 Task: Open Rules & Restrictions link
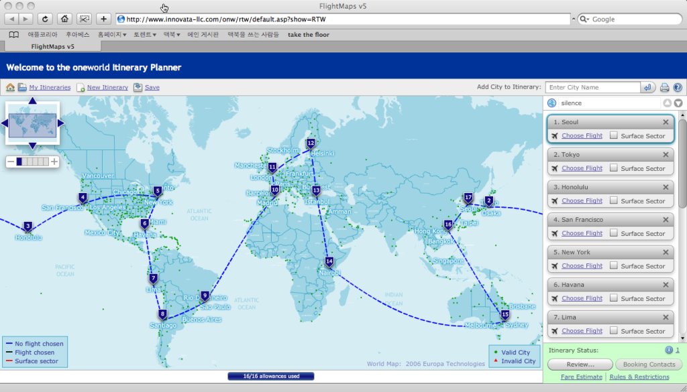(x=639, y=377)
